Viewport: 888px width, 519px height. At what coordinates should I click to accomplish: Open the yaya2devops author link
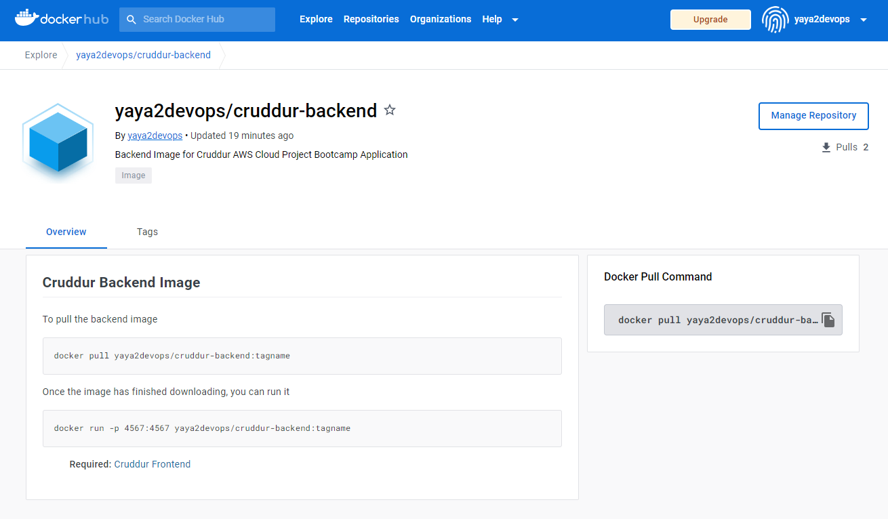click(155, 136)
